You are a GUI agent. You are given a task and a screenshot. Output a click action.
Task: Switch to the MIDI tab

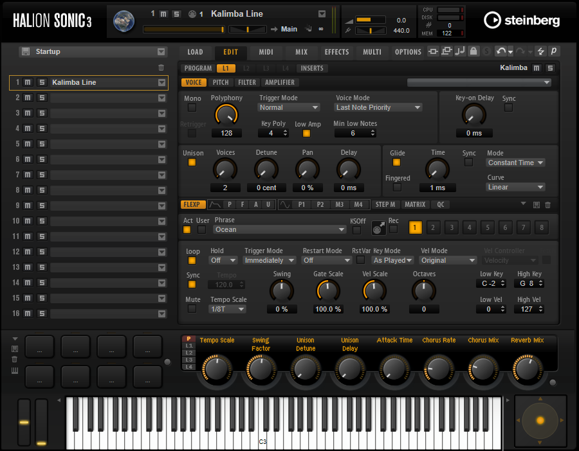tap(266, 52)
